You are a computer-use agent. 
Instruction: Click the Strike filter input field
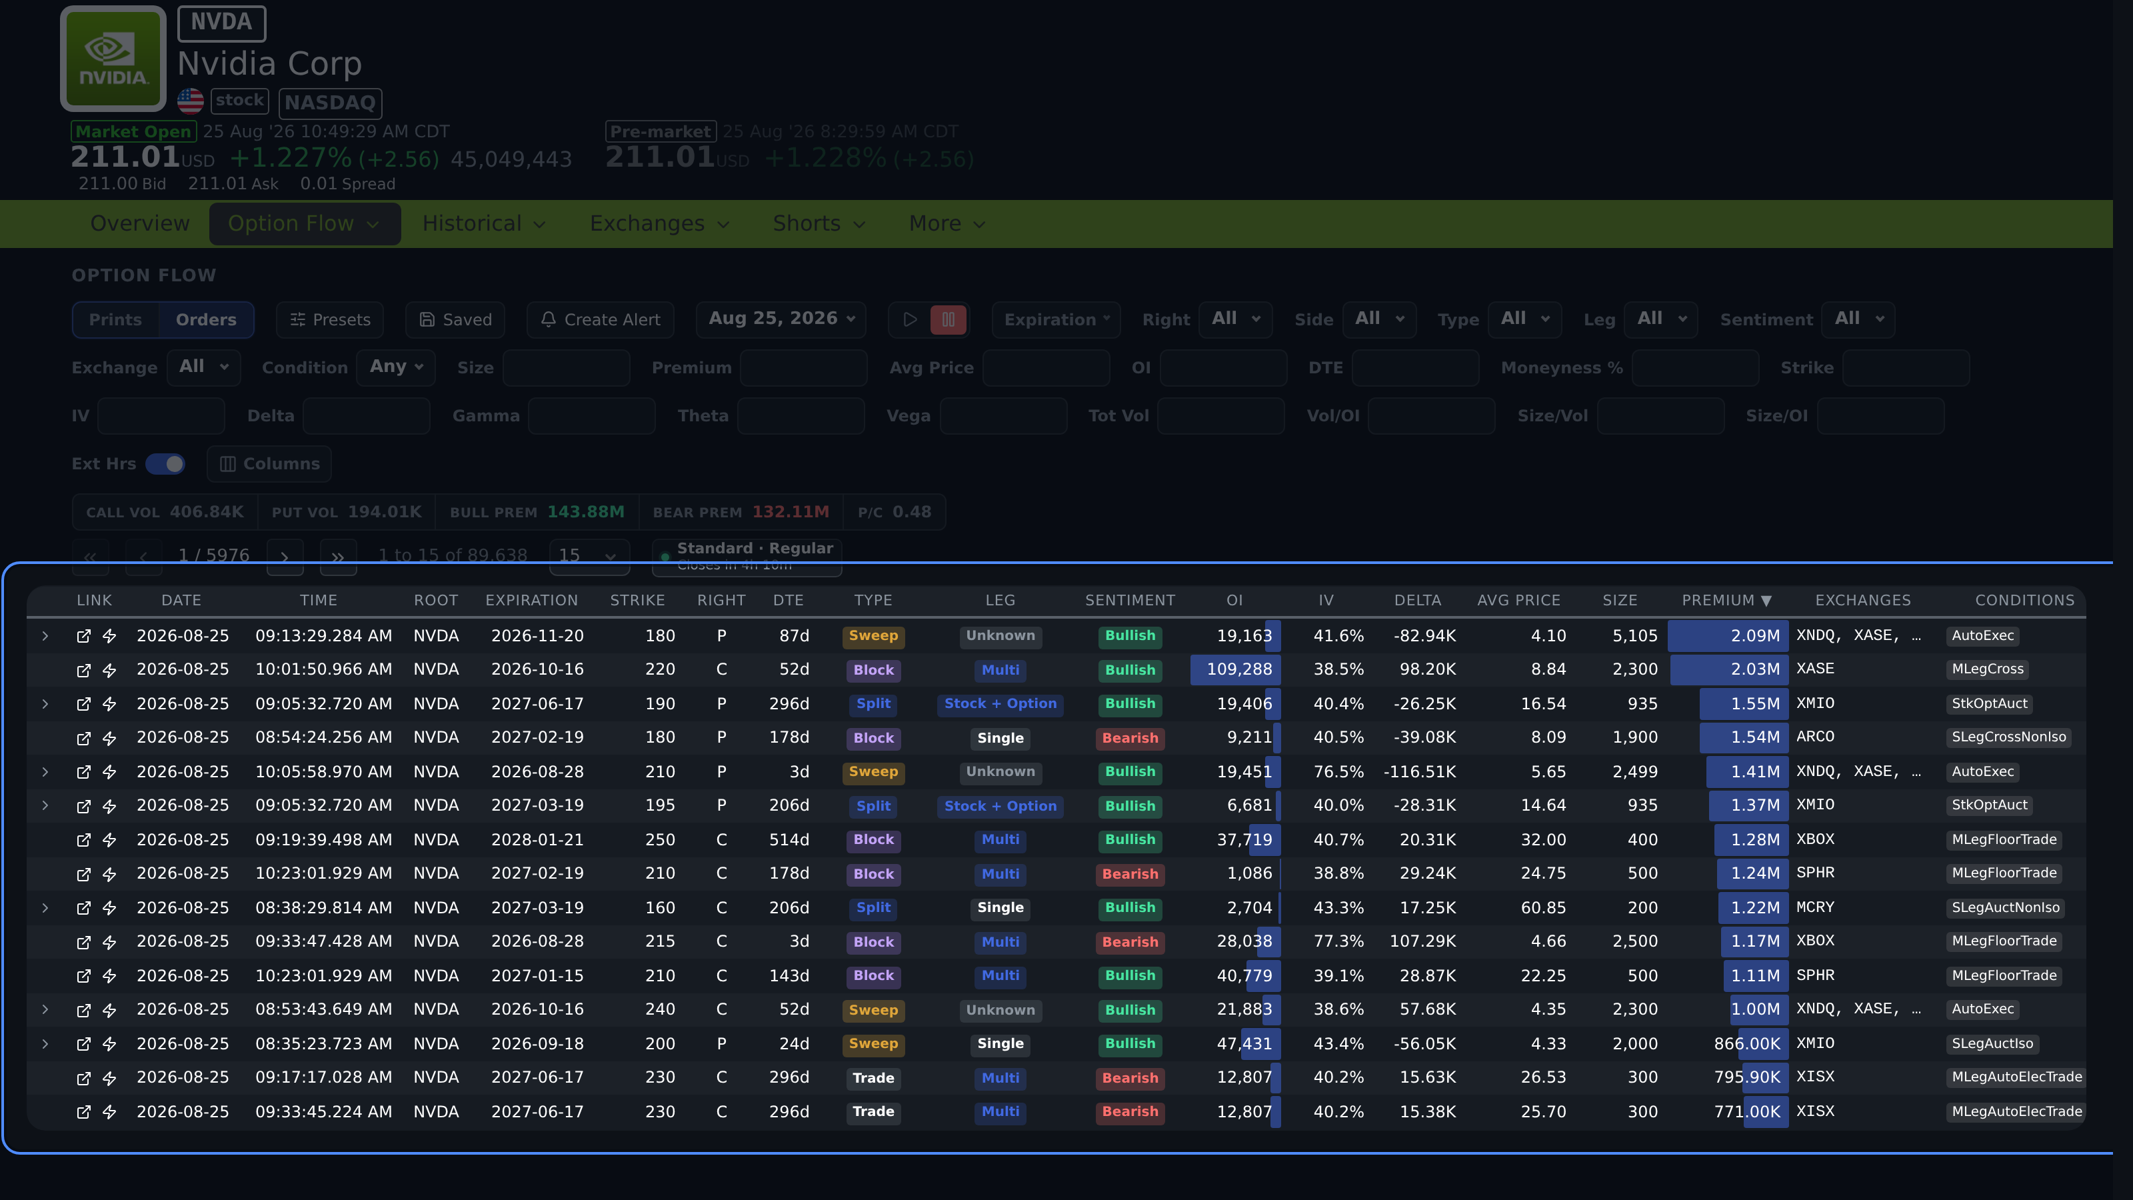click(x=1906, y=368)
